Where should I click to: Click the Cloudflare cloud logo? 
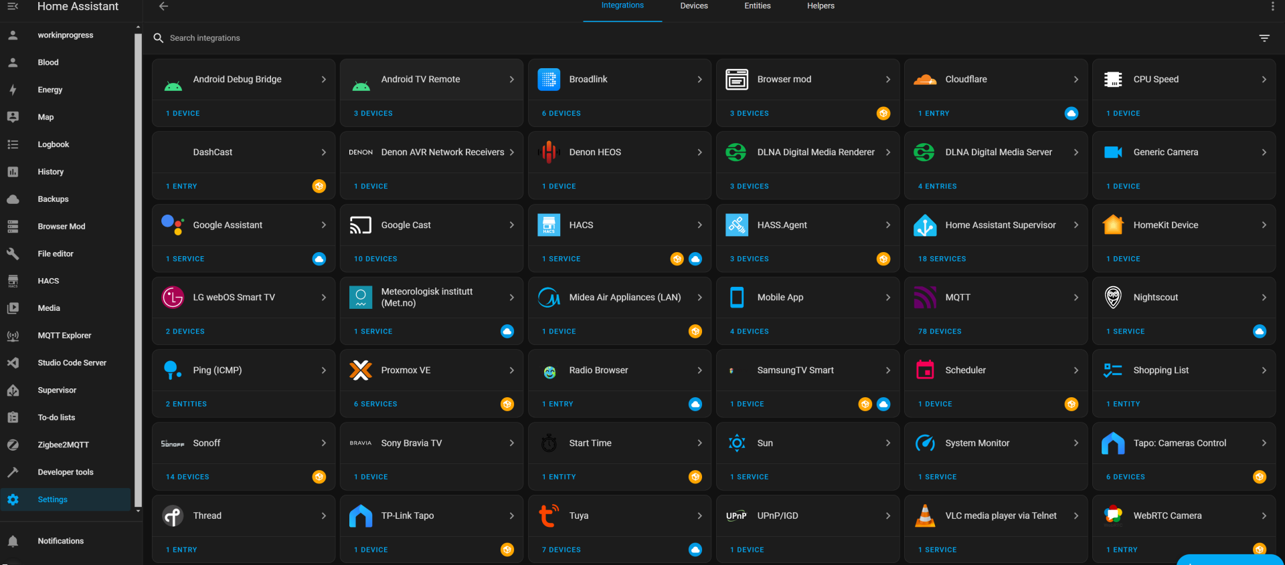coord(925,80)
